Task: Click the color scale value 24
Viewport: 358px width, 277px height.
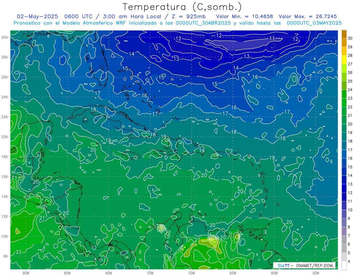Action: click(x=350, y=90)
